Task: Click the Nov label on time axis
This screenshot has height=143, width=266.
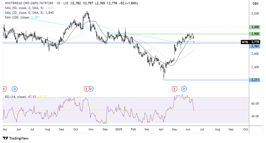Action: tap(91, 129)
